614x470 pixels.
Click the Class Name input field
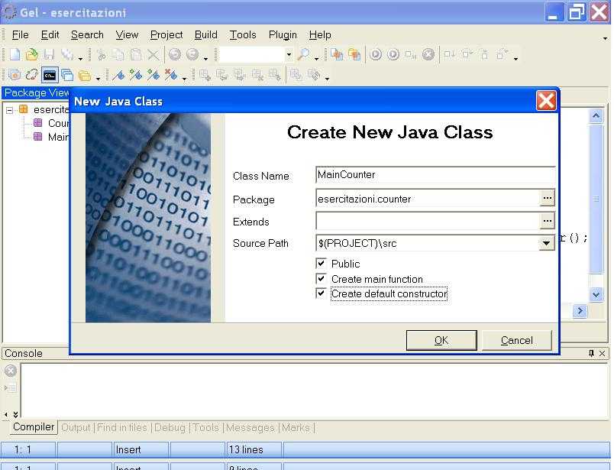tap(435, 175)
